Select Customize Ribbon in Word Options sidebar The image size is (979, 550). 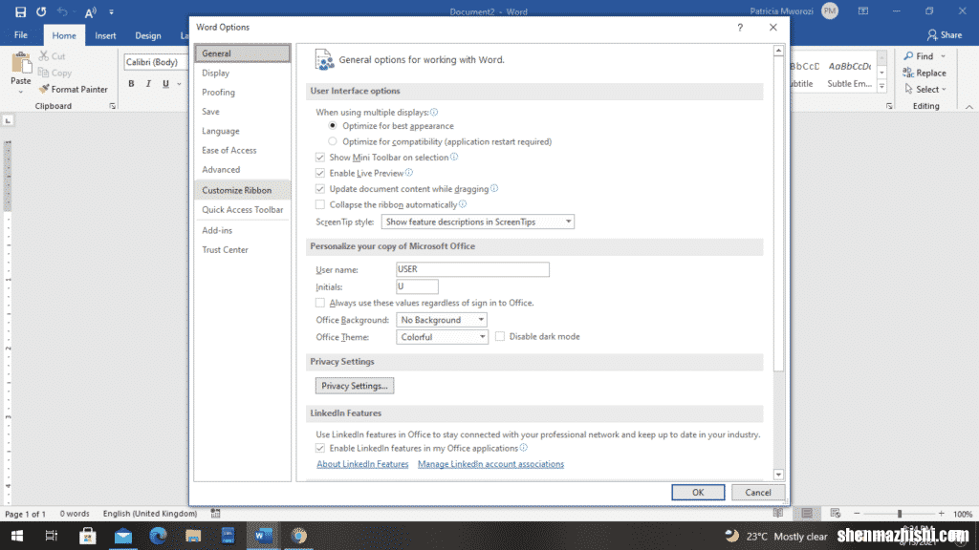point(242,190)
